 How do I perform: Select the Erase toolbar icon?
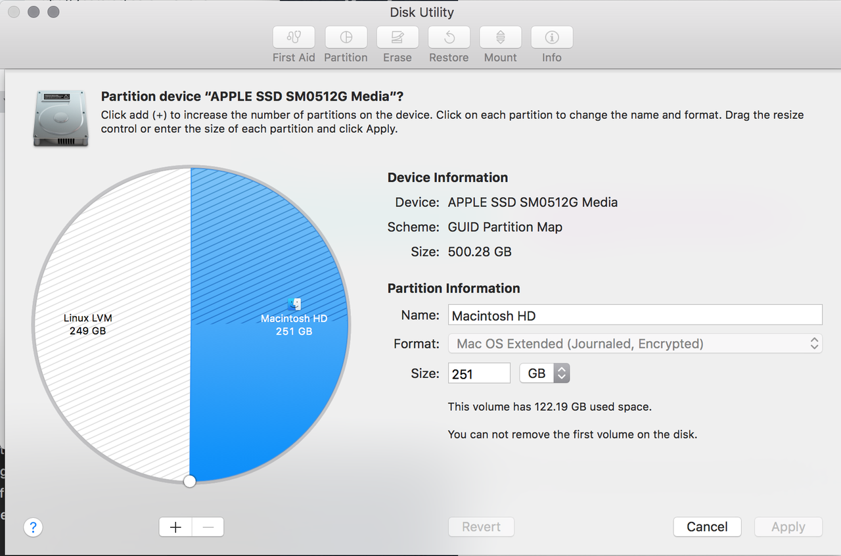click(x=398, y=37)
